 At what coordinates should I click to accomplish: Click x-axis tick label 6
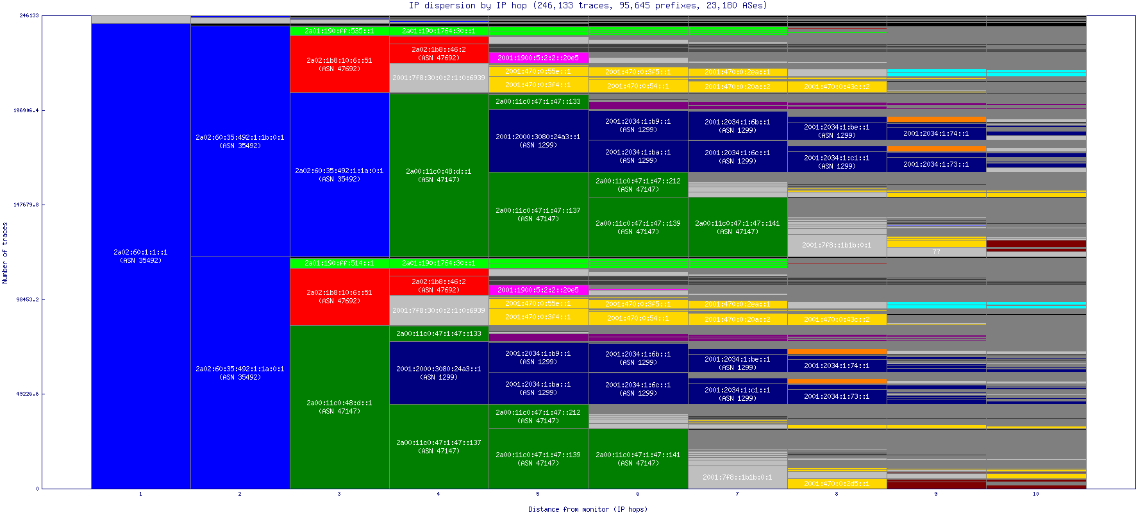coord(638,494)
